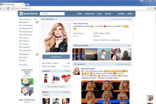Screen dimensions: 156x104
Task: Bookmark this page with the star icon
Action: pos(149,8)
